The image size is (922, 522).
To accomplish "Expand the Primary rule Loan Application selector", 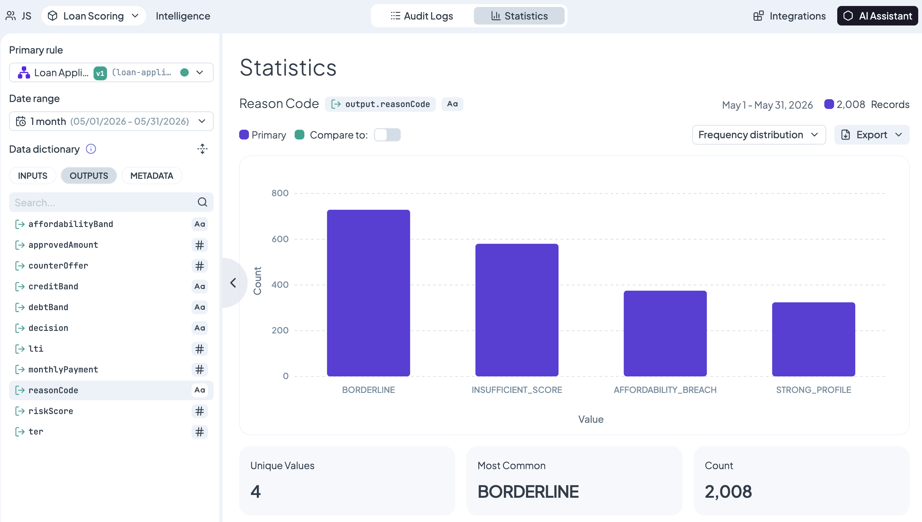I will 111,72.
